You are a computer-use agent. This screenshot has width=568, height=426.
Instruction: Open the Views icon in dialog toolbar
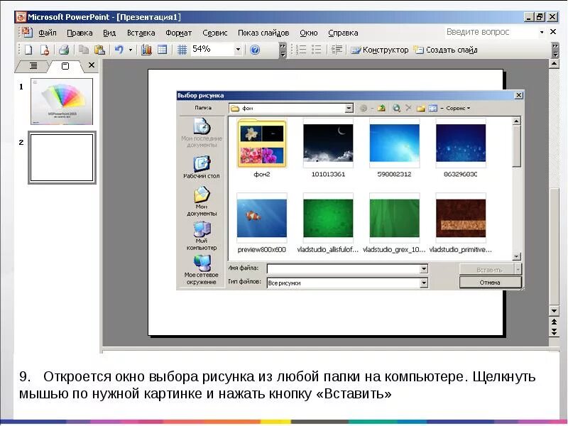(432, 108)
